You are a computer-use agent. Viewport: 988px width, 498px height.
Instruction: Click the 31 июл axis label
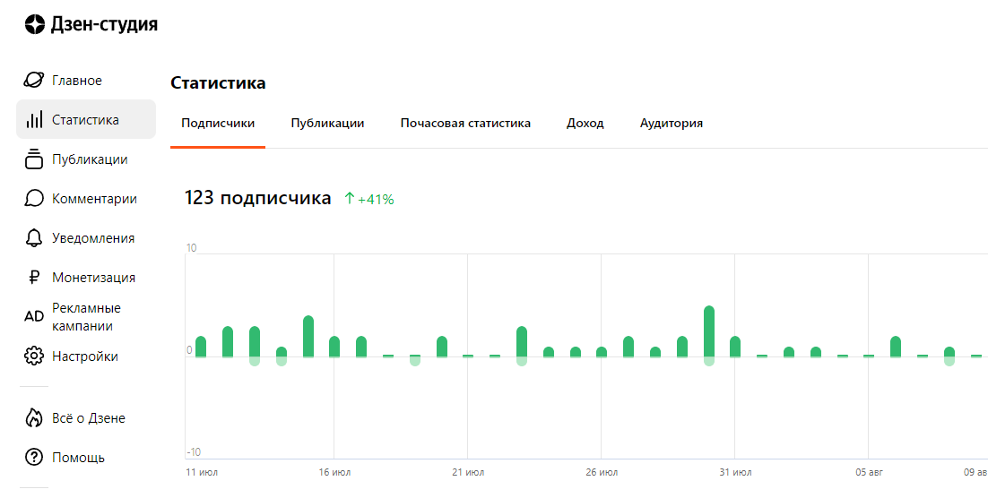(x=736, y=472)
